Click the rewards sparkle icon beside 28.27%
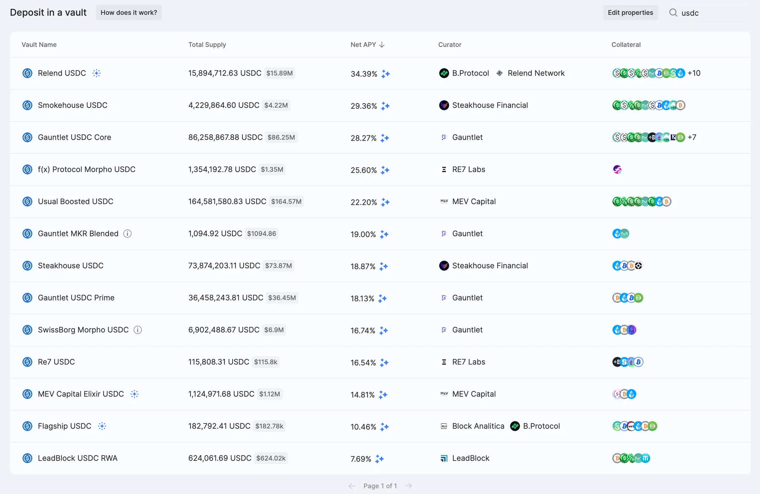760x494 pixels. (x=384, y=138)
